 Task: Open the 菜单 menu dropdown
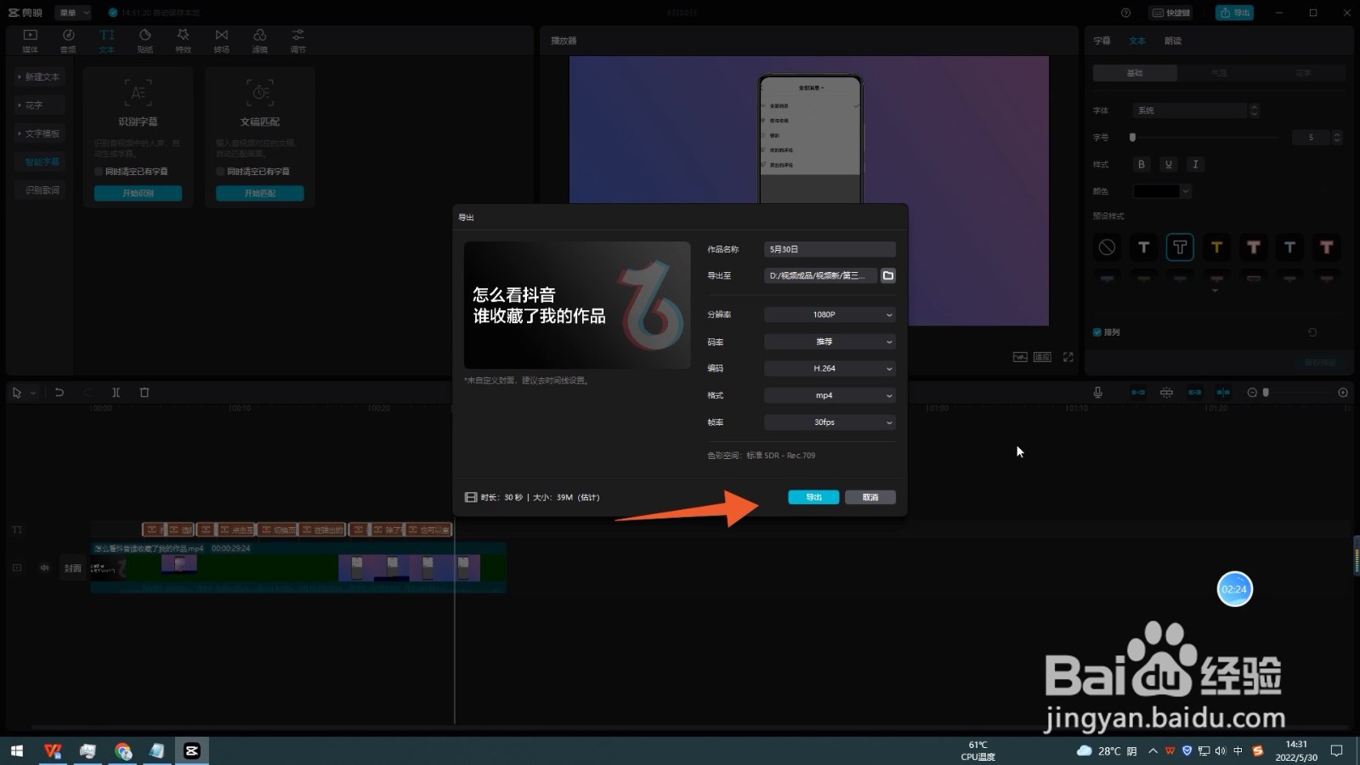73,13
